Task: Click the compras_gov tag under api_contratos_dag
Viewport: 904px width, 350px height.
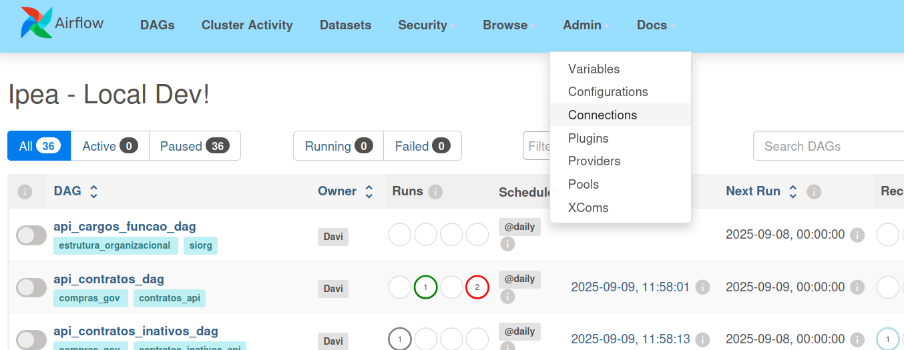Action: (90, 298)
